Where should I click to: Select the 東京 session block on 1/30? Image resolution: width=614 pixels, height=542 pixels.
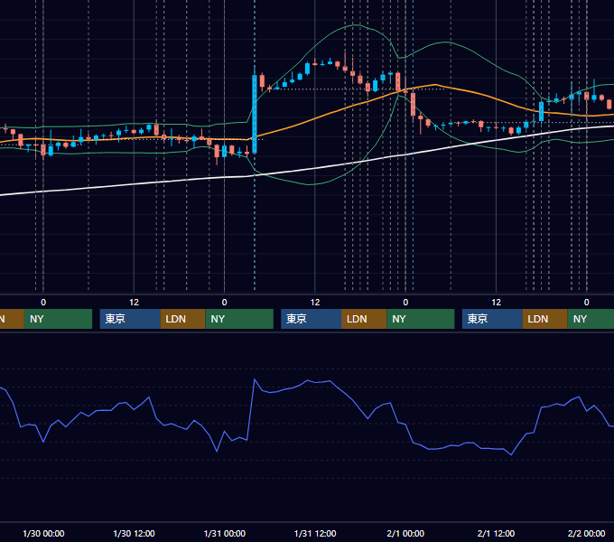130,319
